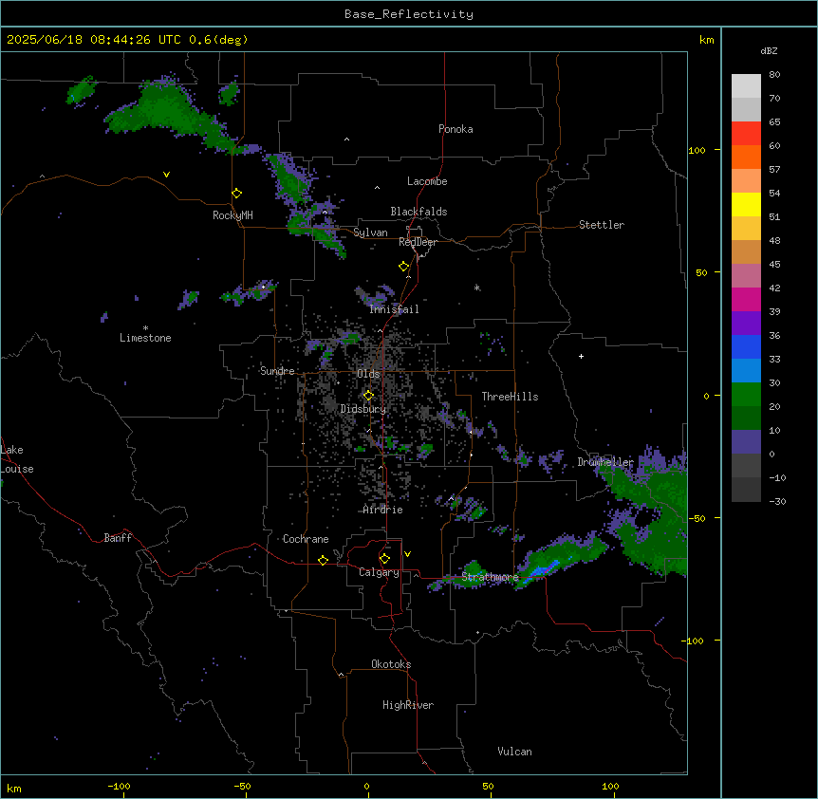The height and width of the screenshot is (799, 818).
Task: Click the pure orange swatch below 60 dBZ
Action: pos(746,157)
